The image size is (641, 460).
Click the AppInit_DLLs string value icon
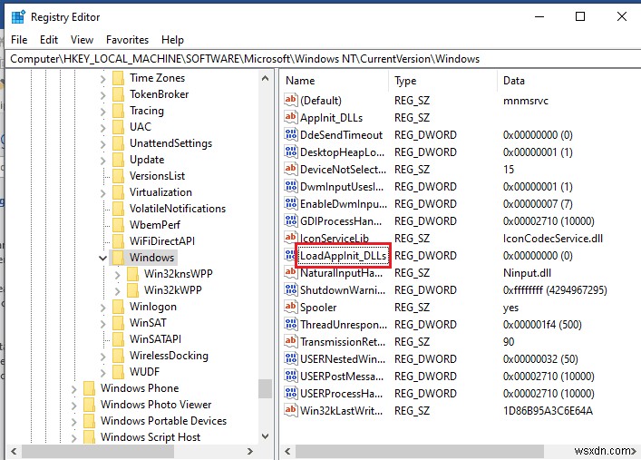[291, 117]
